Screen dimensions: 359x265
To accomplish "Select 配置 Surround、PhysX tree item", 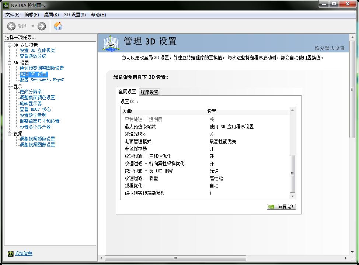I will click(x=42, y=80).
